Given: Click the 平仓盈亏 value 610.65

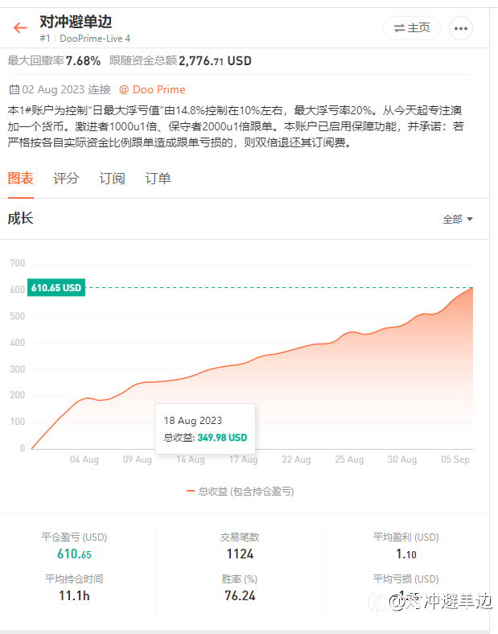Looking at the screenshot, I should coord(74,554).
